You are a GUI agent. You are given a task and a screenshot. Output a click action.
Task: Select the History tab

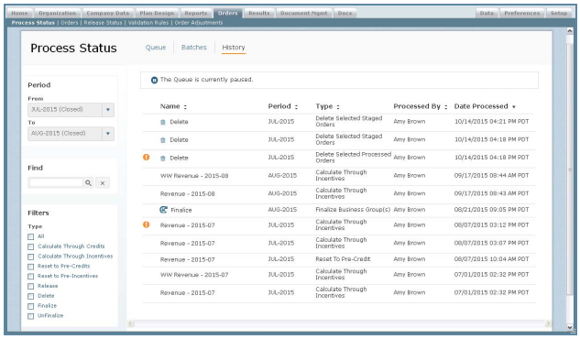pos(234,48)
